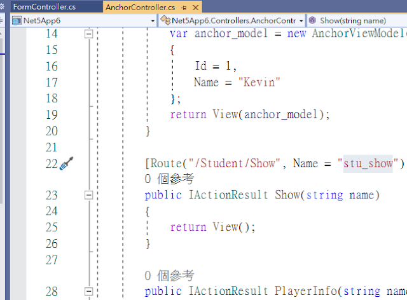
Task: Click PlayerInfo method name on line 28
Action: 306,291
